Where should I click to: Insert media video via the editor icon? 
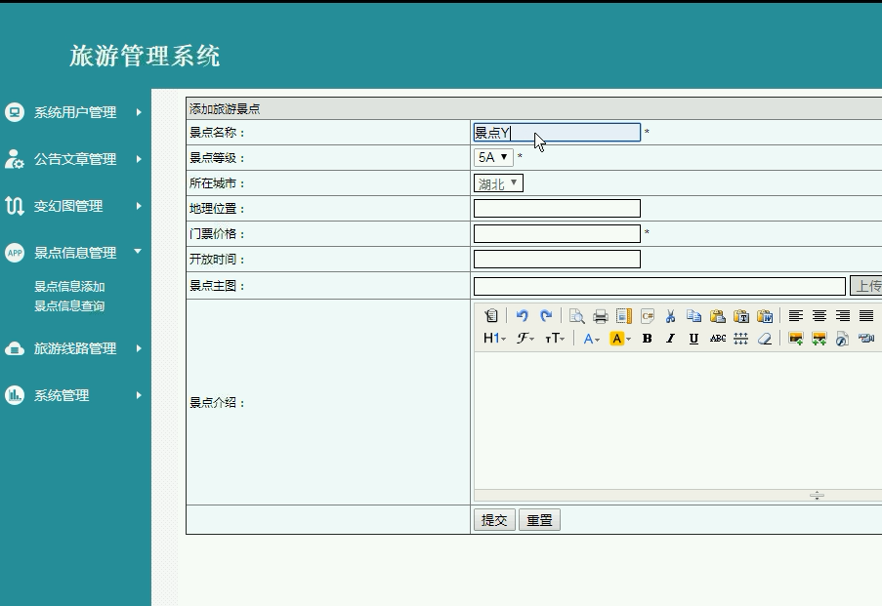click(866, 339)
